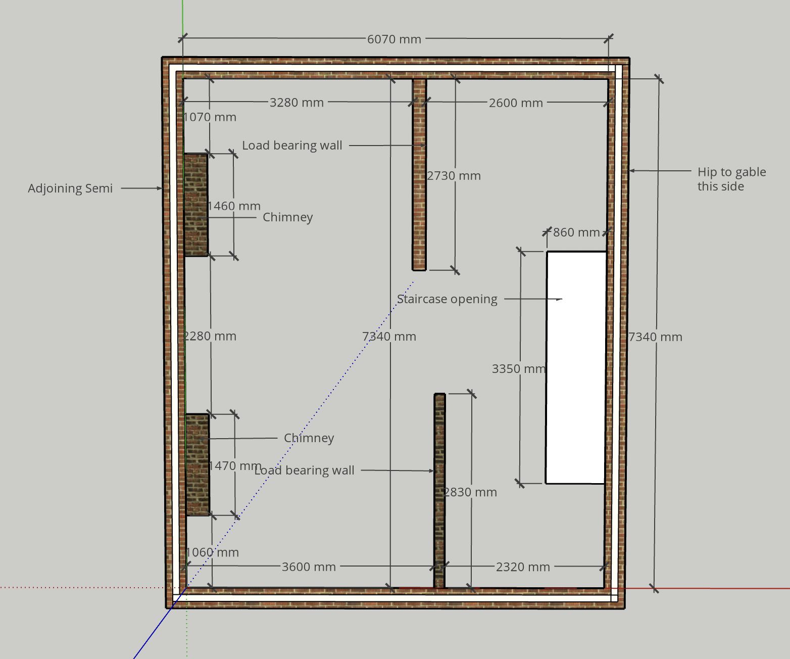Select the 6070 mm top dimension label
This screenshot has height=659, width=790.
tap(393, 39)
